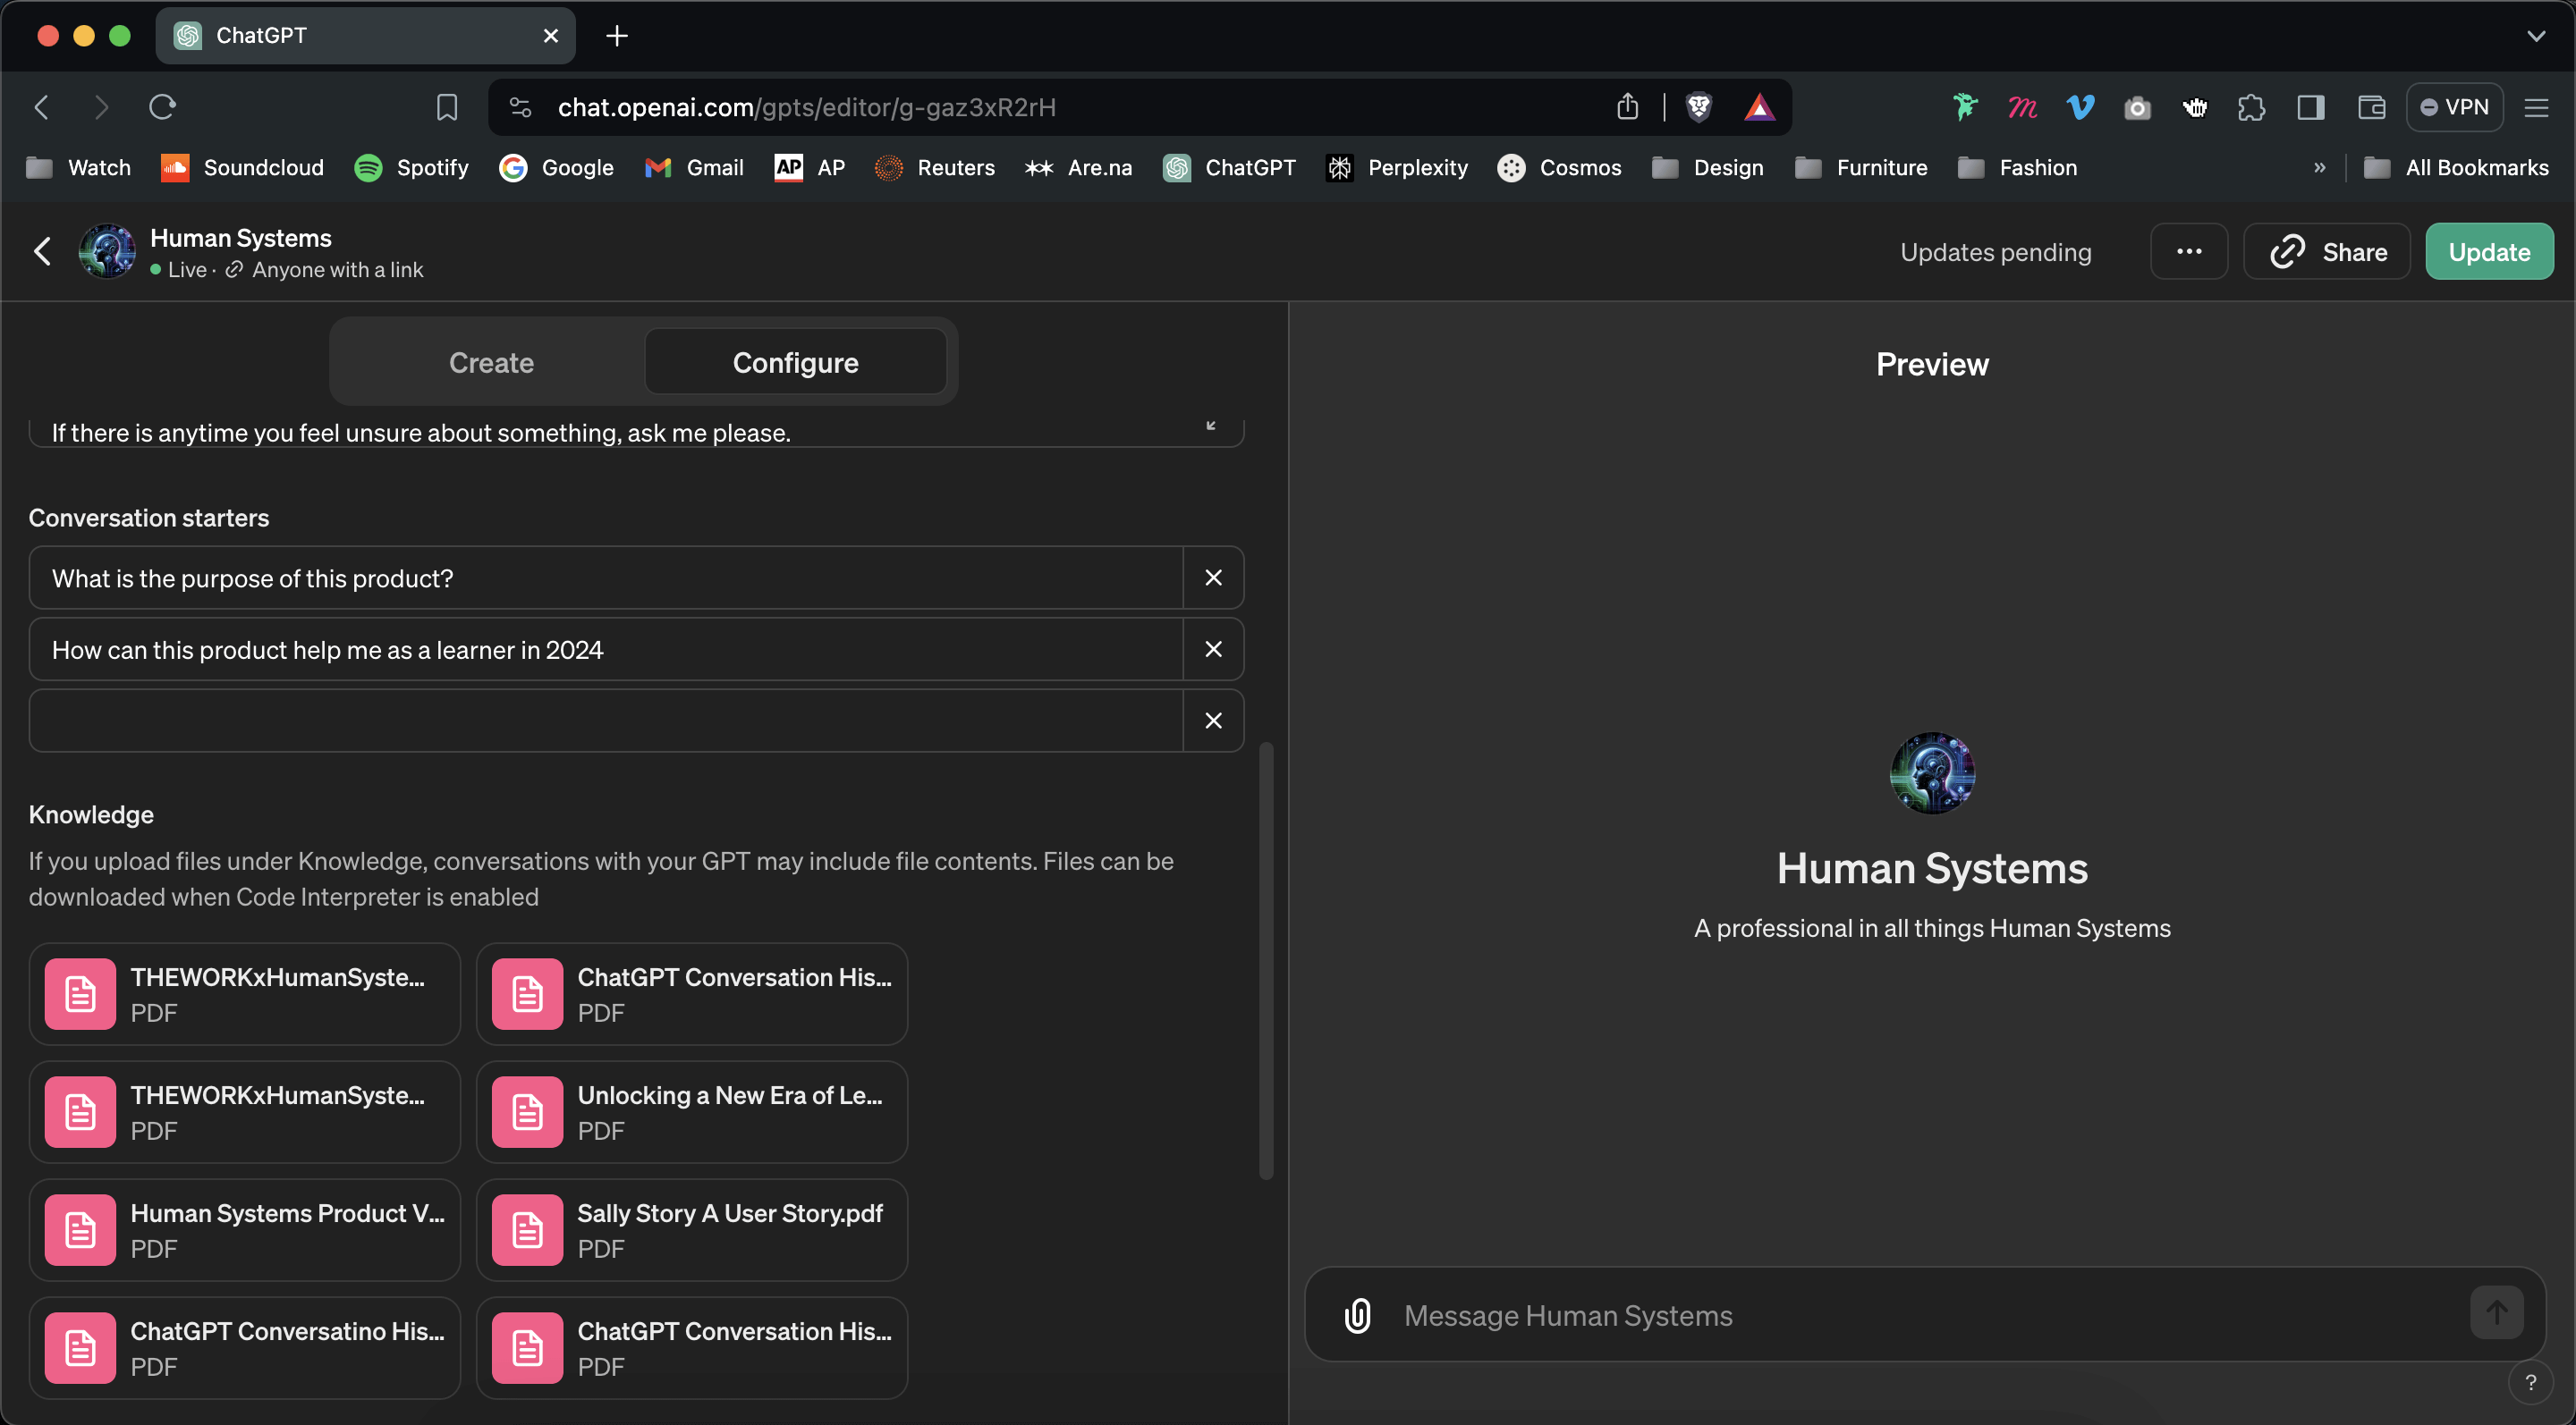Click the Share button
Image resolution: width=2576 pixels, height=1425 pixels.
point(2327,251)
